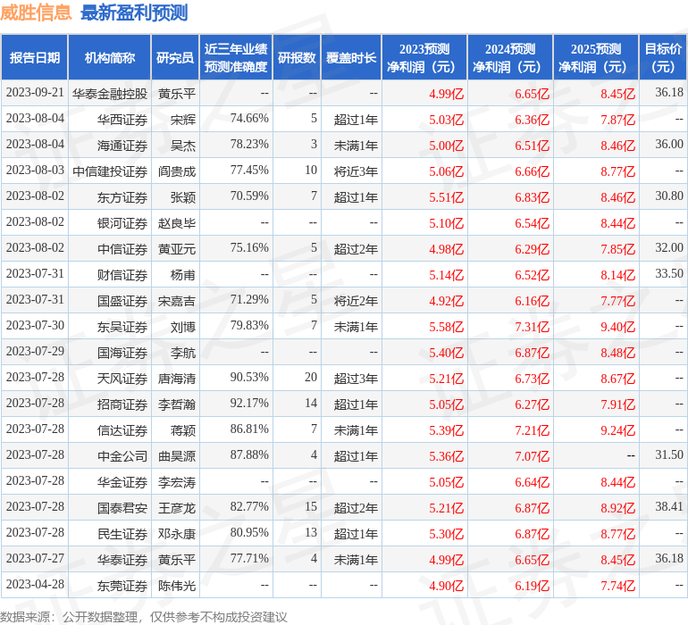
Task: Click the 目标价 column header
Action: pyautogui.click(x=663, y=57)
